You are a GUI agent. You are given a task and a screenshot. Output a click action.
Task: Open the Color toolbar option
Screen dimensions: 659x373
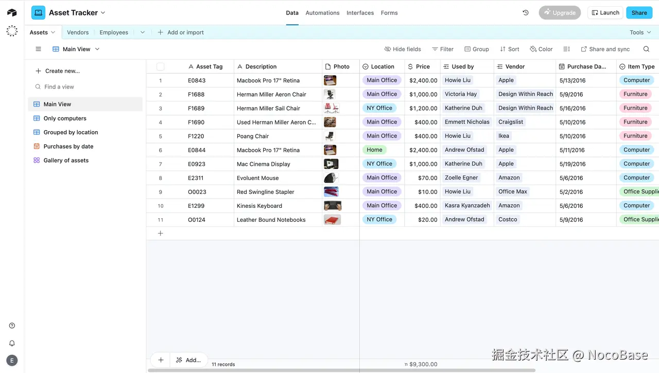(541, 49)
